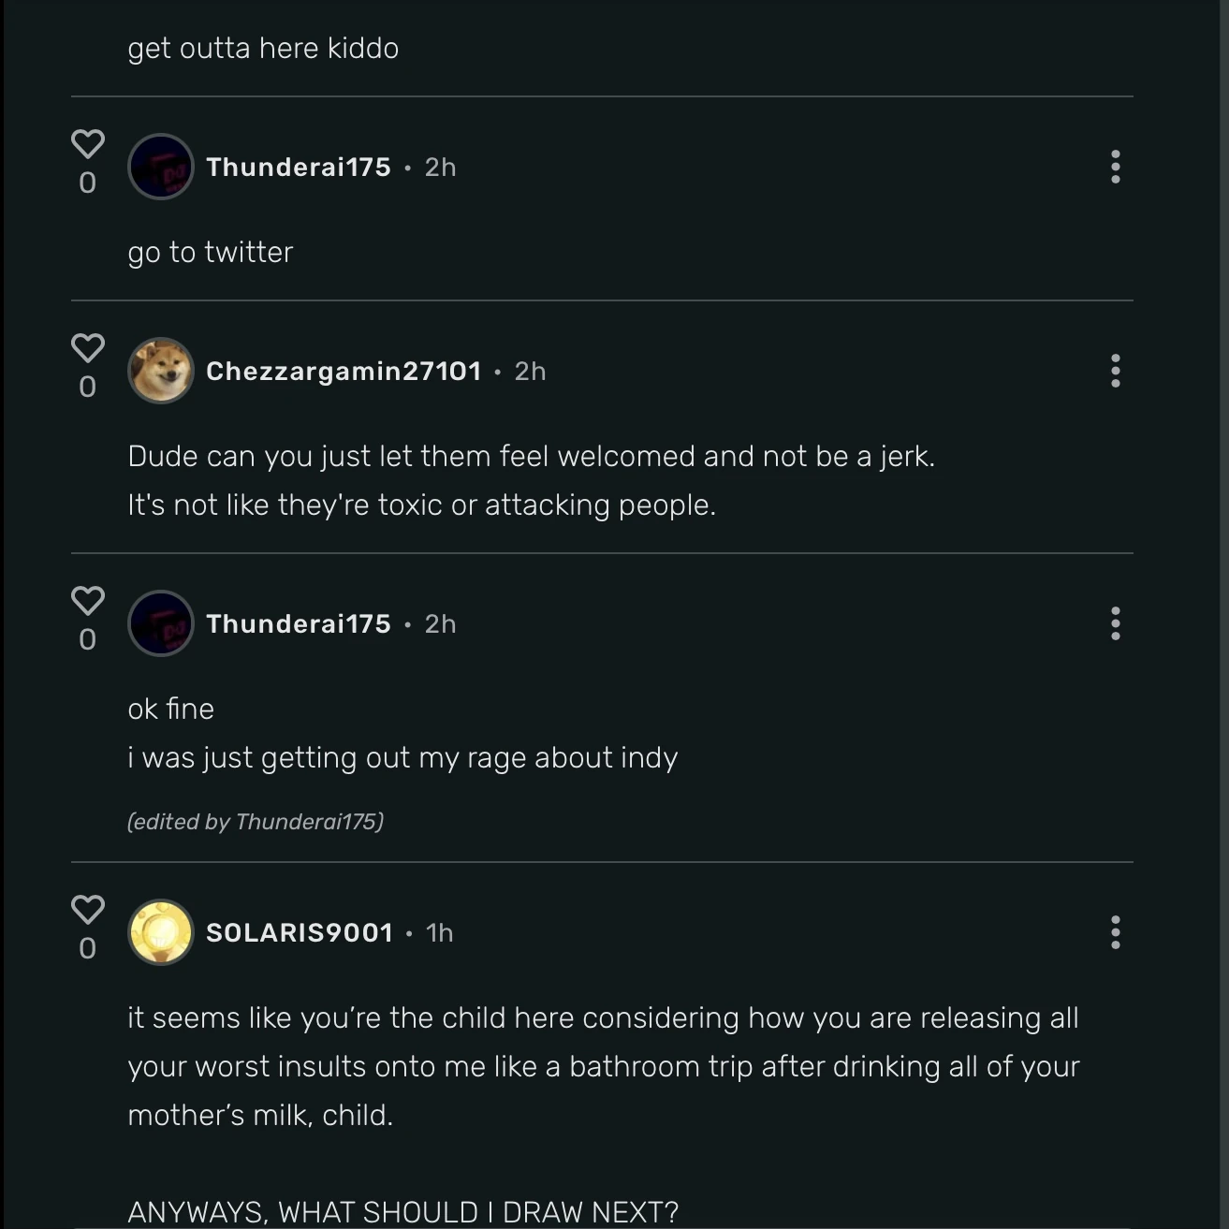Viewport: 1229px width, 1229px height.
Task: Click the "(edited by Thunderai175)" label
Action: click(x=256, y=821)
